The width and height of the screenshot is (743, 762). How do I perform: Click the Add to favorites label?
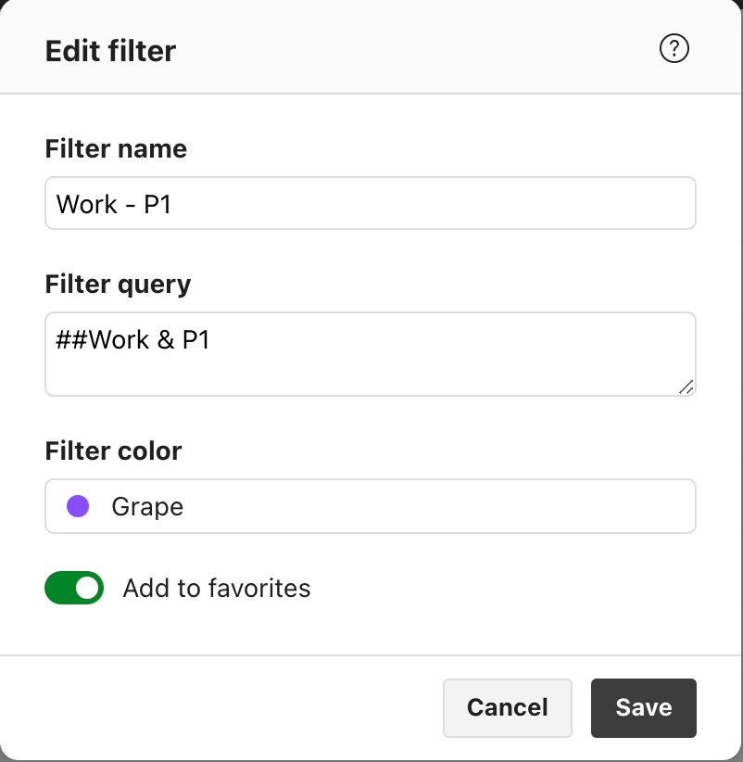[217, 588]
